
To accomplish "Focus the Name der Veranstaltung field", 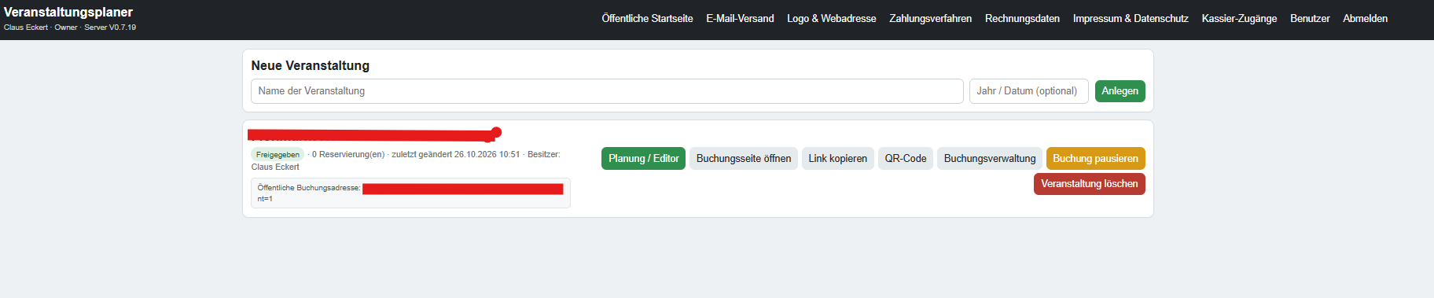I will tap(607, 91).
